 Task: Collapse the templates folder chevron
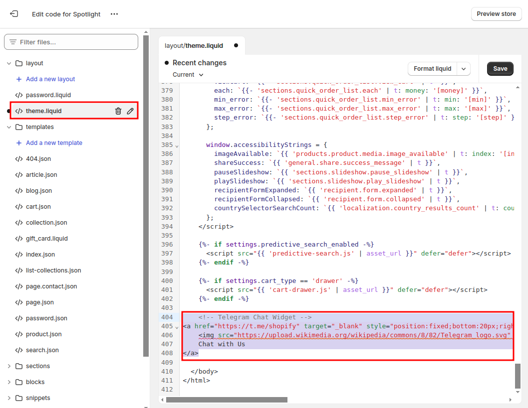click(9, 127)
